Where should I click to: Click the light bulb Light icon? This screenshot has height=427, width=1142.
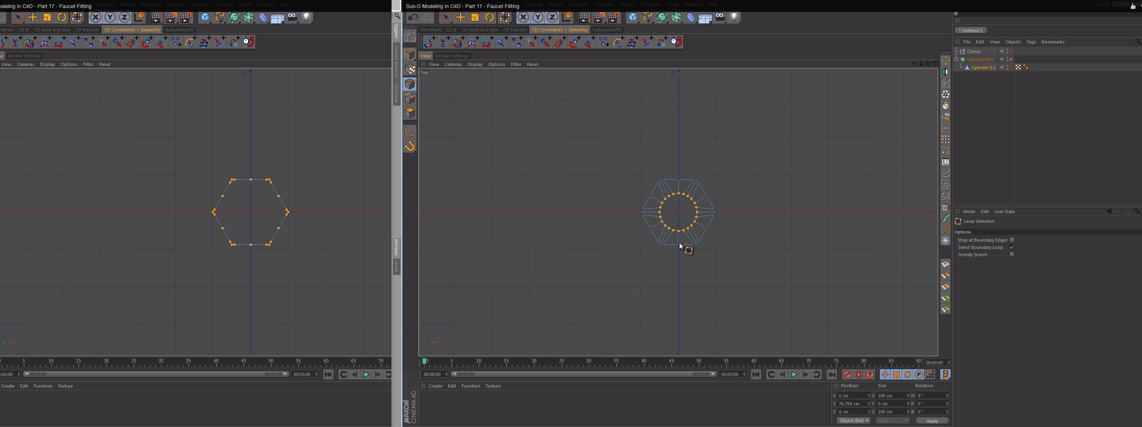coord(735,17)
